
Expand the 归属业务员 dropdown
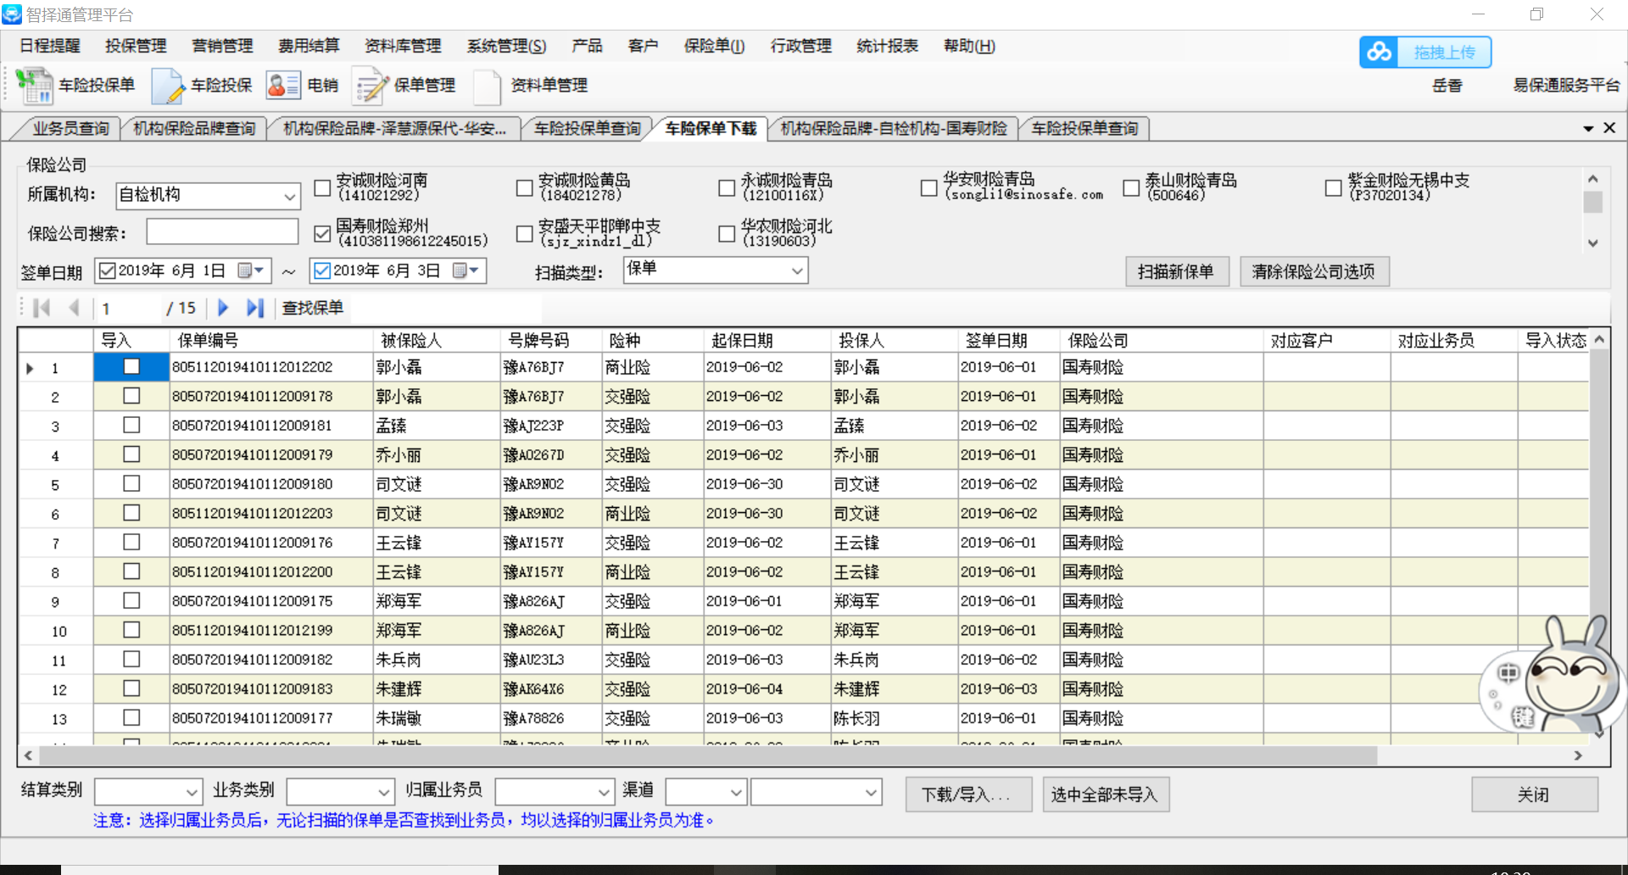coord(604,793)
